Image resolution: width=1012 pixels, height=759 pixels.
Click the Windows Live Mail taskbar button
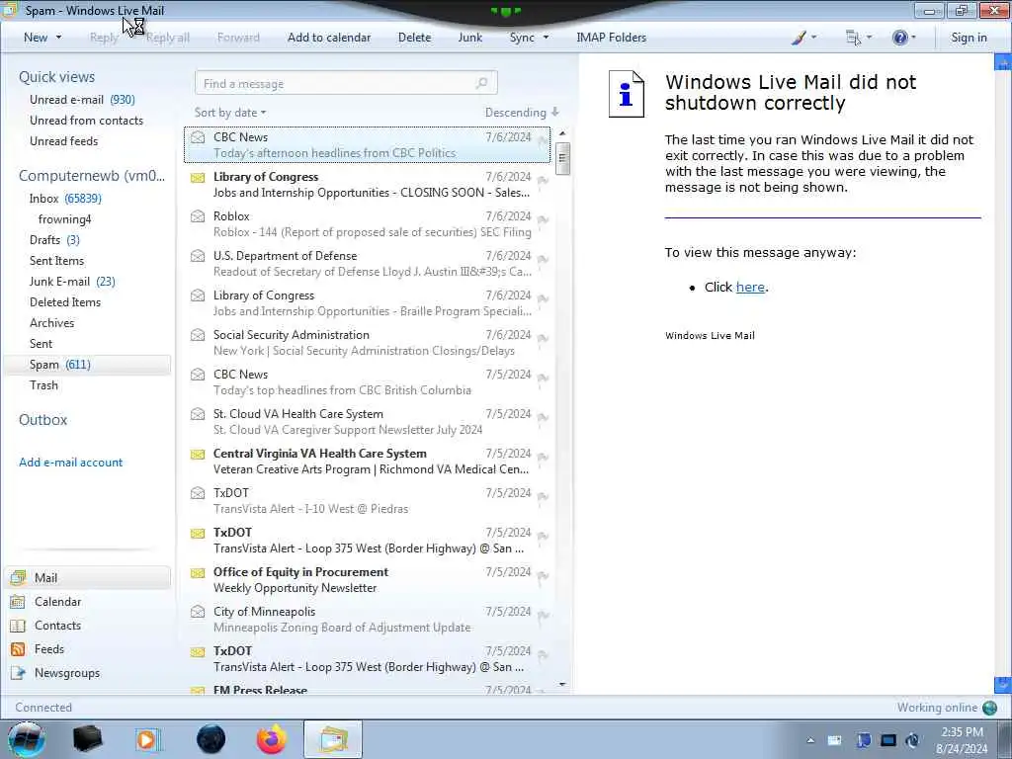pos(332,739)
